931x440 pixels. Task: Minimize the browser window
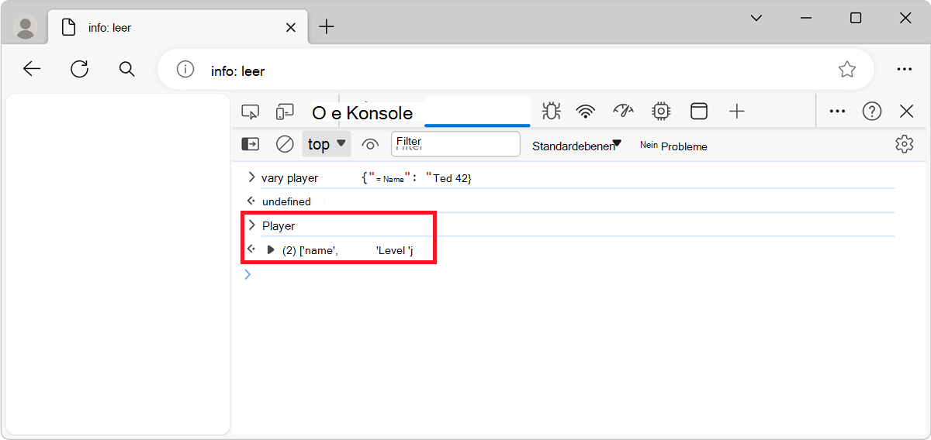click(x=806, y=18)
